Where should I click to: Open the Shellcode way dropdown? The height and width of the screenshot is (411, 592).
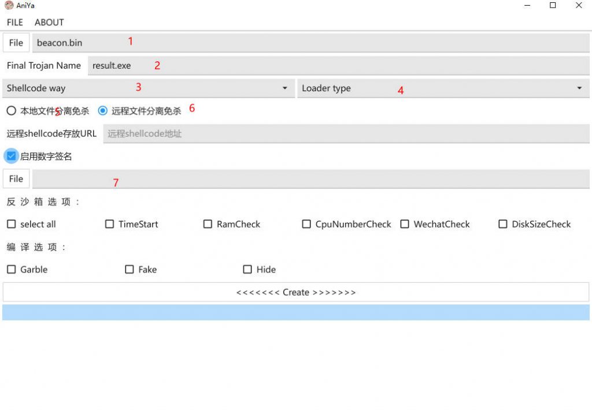click(149, 88)
